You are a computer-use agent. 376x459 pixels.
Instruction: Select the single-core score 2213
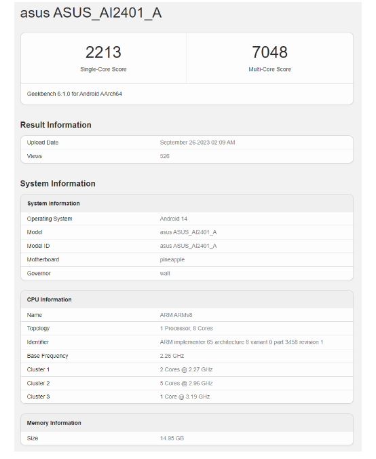tap(103, 52)
